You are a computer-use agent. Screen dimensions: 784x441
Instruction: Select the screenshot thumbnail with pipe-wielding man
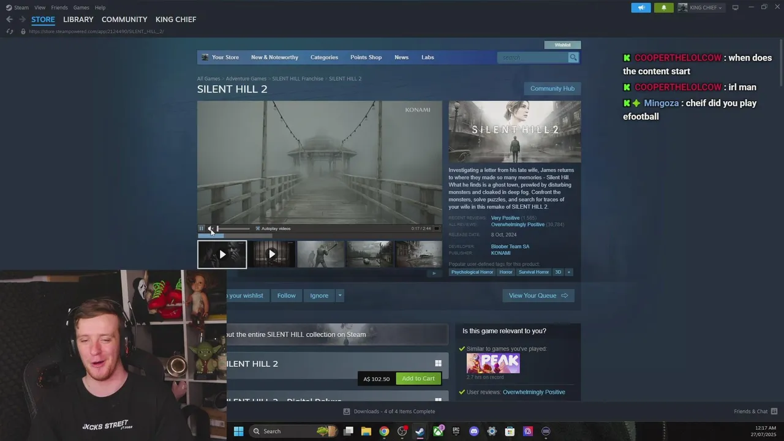pyautogui.click(x=321, y=254)
